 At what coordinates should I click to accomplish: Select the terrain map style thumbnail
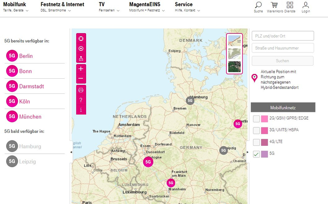pyautogui.click(x=234, y=54)
